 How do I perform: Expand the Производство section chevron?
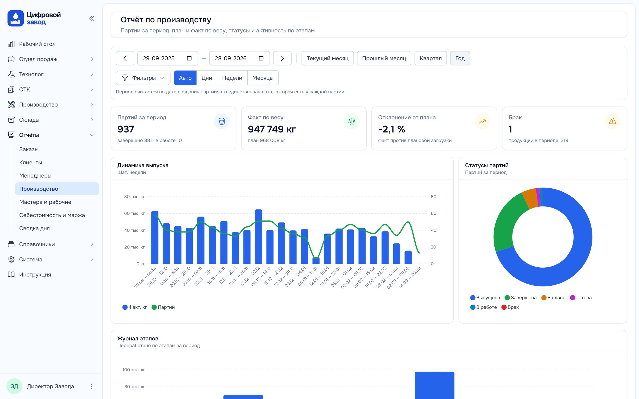click(x=92, y=105)
